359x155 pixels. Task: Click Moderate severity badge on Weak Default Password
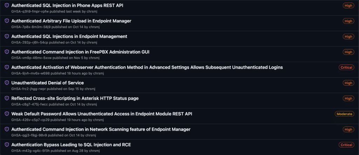tap(344, 114)
